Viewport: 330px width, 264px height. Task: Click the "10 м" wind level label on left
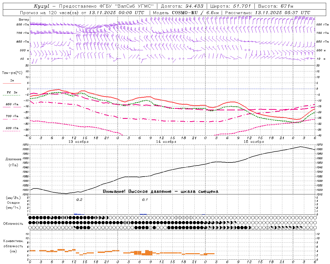click(25, 59)
